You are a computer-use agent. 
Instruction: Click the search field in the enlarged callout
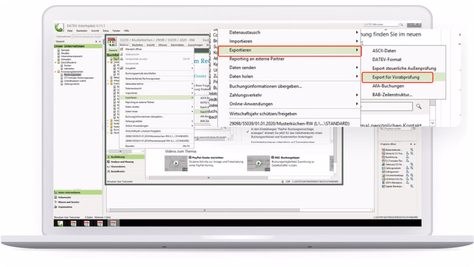(x=386, y=106)
